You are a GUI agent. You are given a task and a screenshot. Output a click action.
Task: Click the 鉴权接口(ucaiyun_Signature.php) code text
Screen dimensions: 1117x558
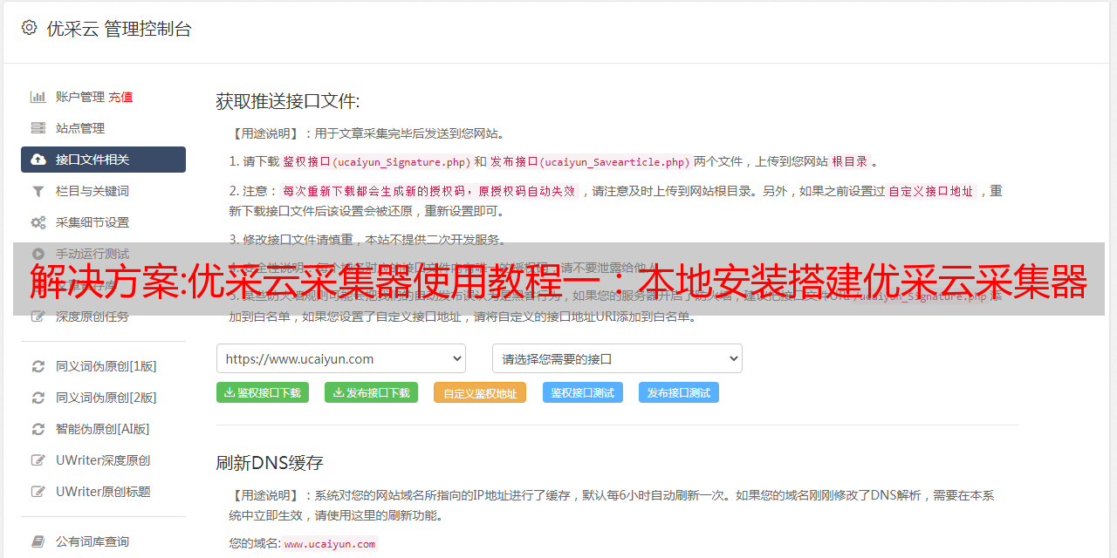[x=376, y=161]
